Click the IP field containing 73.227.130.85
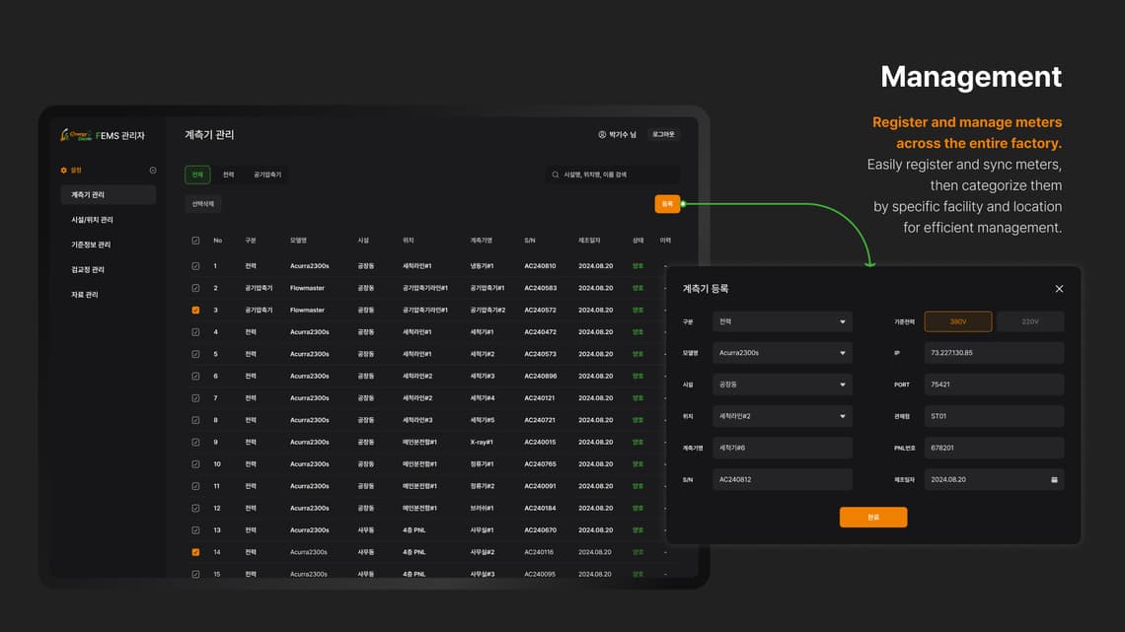 coord(994,353)
